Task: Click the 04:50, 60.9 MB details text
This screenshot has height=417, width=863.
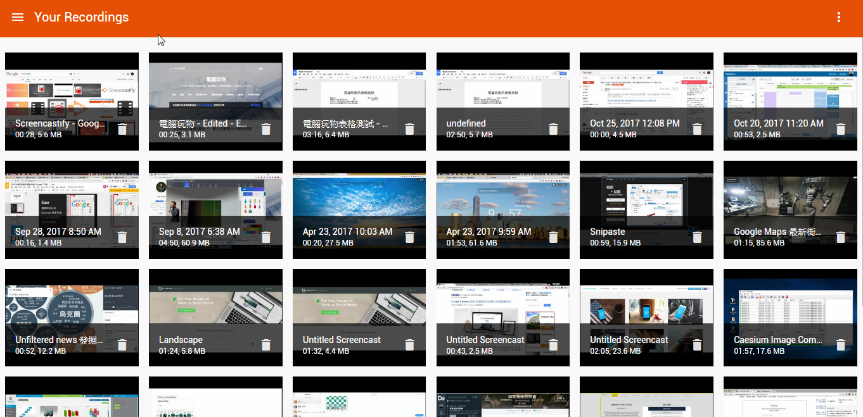Action: [x=184, y=243]
